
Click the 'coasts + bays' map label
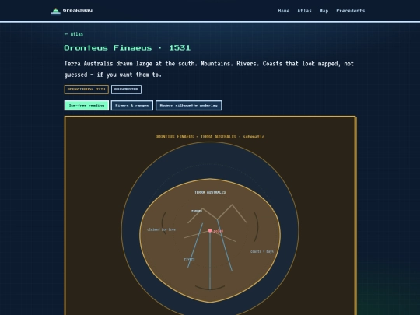(x=262, y=251)
